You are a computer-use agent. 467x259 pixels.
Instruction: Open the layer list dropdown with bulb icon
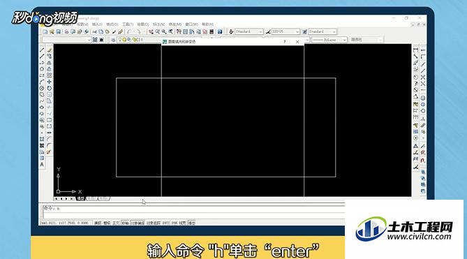click(x=140, y=40)
